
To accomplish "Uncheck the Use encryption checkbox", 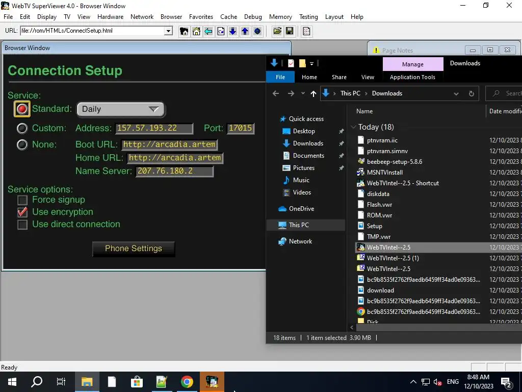I will pyautogui.click(x=22, y=212).
